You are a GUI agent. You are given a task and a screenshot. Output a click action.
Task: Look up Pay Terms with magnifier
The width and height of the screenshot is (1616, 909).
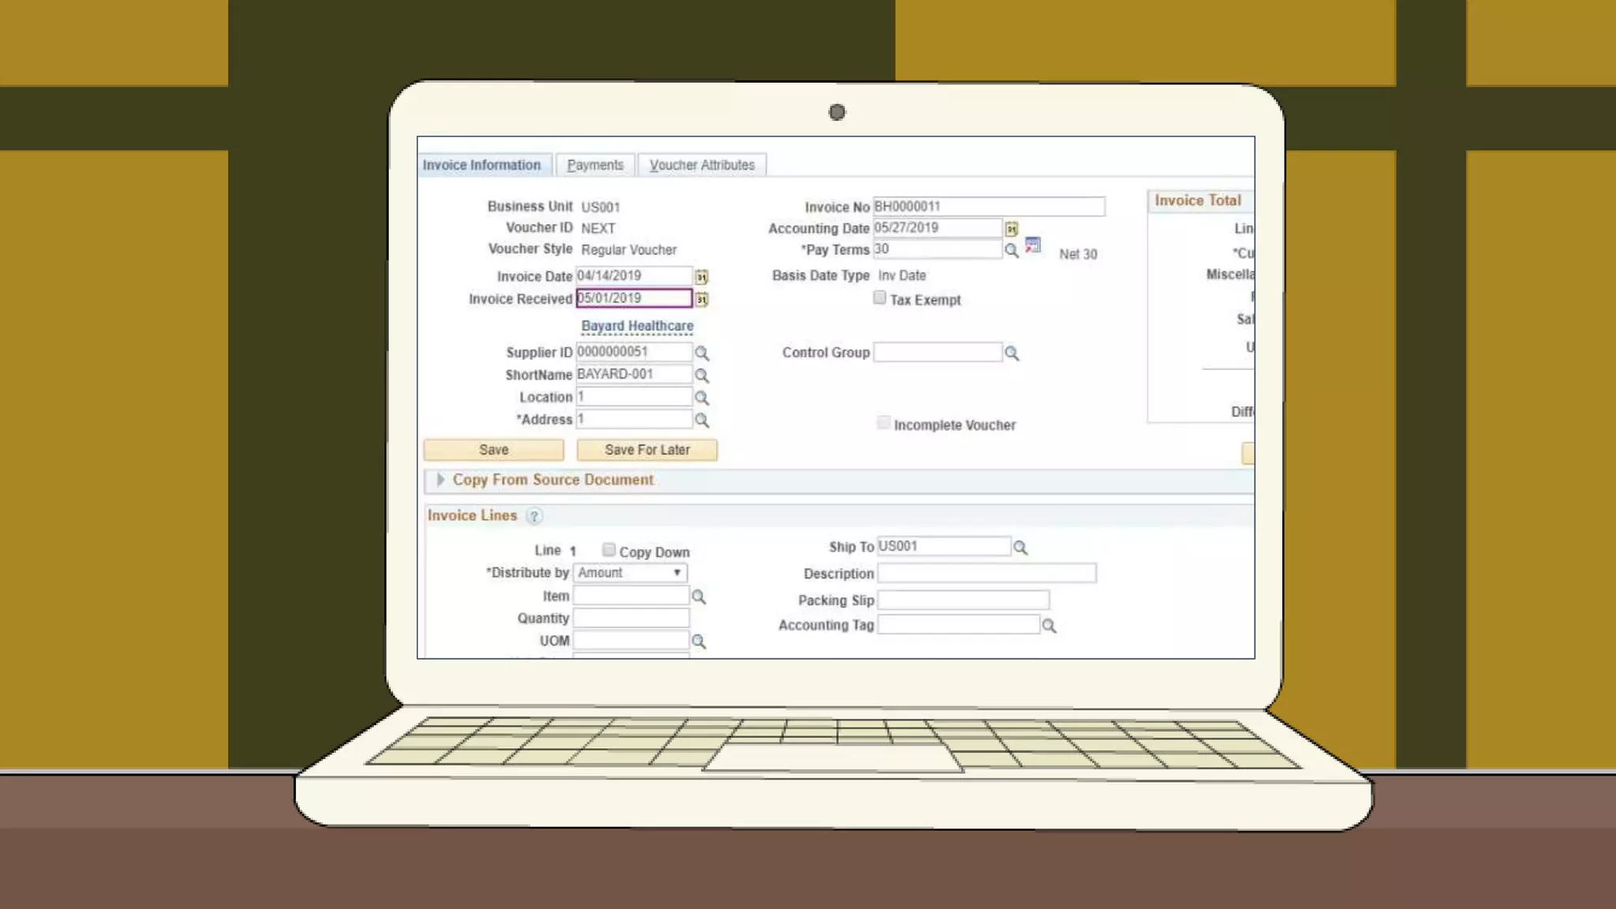pyautogui.click(x=1012, y=251)
